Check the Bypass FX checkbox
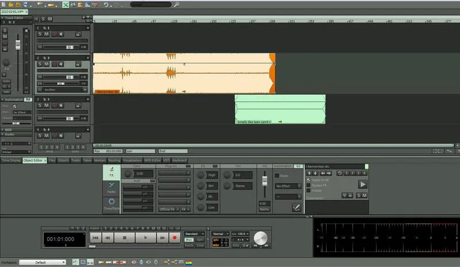This screenshot has width=460, height=267. coord(309,185)
